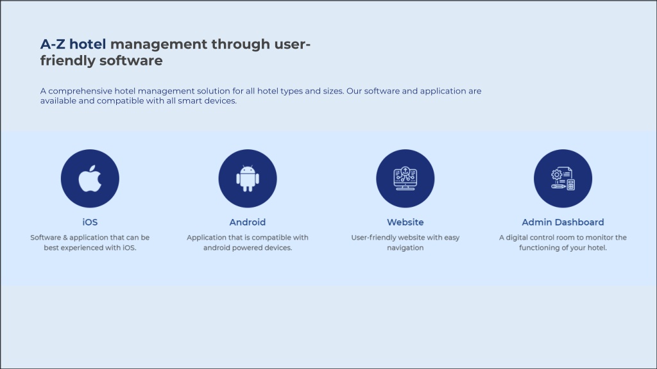657x369 pixels.
Task: Select the Website heading
Action: pyautogui.click(x=405, y=222)
